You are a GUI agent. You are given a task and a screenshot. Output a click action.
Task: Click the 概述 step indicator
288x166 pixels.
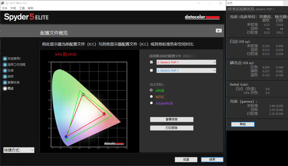pos(5,88)
